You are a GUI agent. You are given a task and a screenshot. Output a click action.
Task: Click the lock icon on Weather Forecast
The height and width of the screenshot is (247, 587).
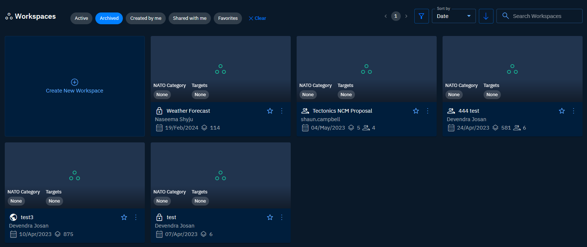pos(159,111)
